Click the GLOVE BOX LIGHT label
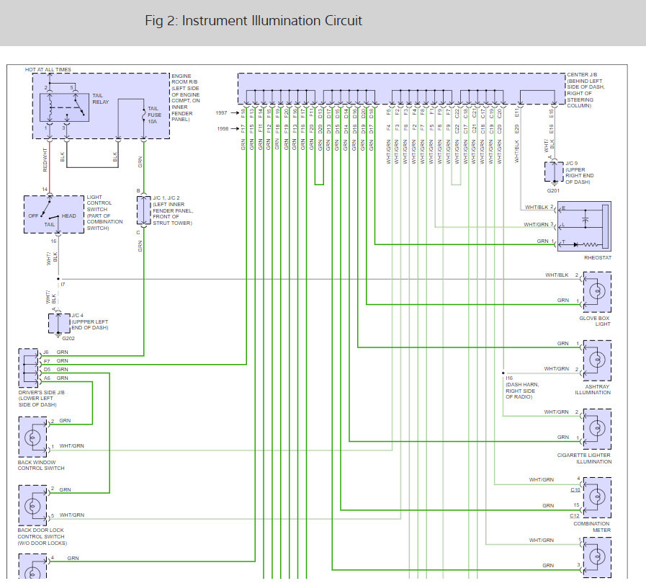 click(595, 321)
